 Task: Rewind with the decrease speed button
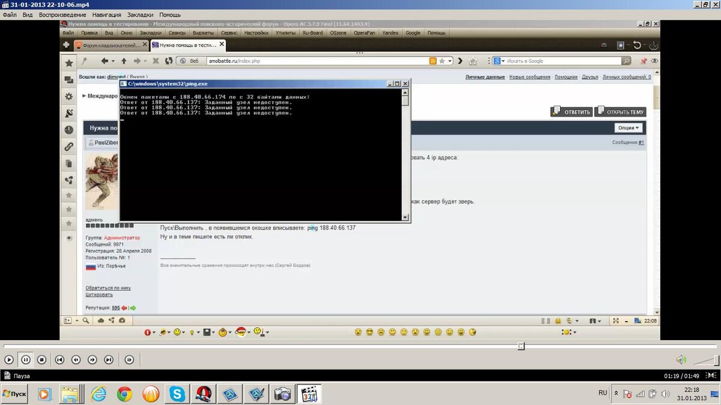click(76, 360)
